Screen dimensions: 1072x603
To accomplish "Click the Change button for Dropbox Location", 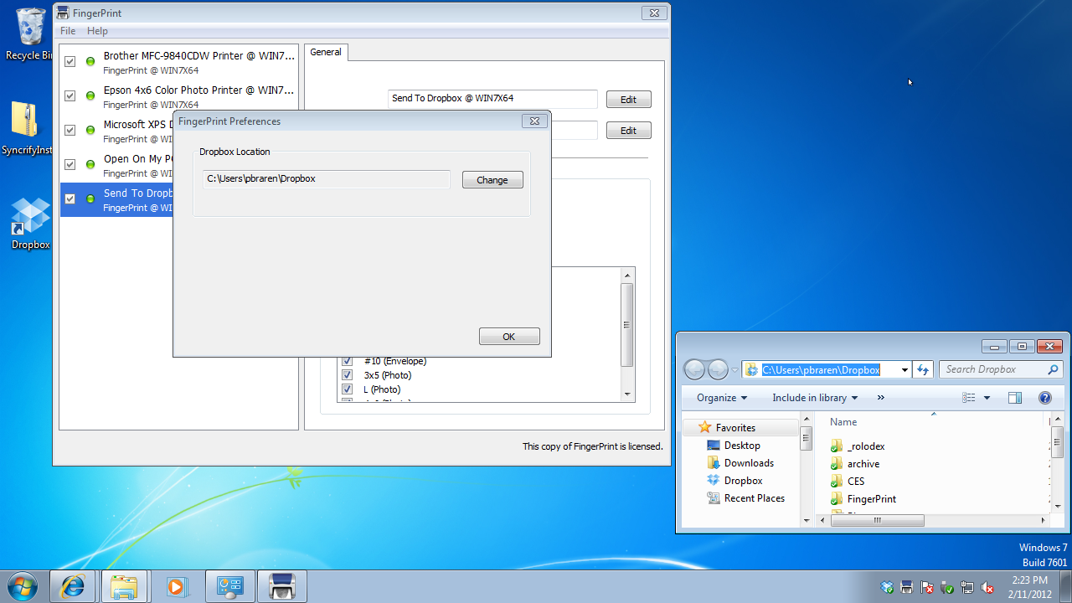I will [492, 180].
